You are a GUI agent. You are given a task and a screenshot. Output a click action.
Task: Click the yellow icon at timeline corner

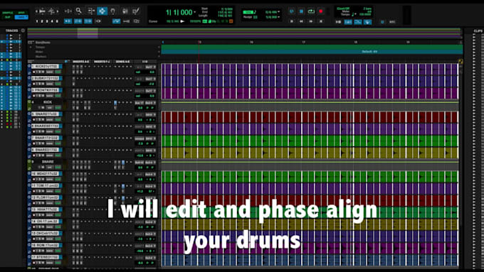click(461, 62)
